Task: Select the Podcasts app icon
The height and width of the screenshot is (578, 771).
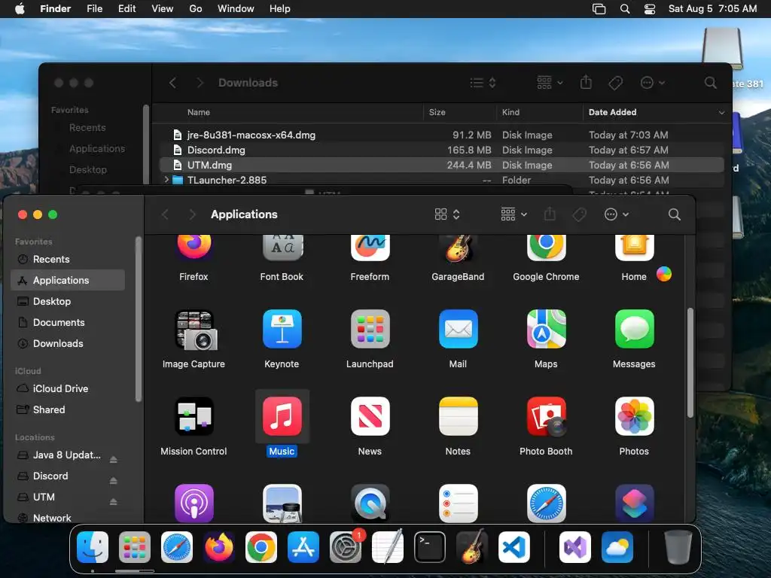Action: (194, 503)
